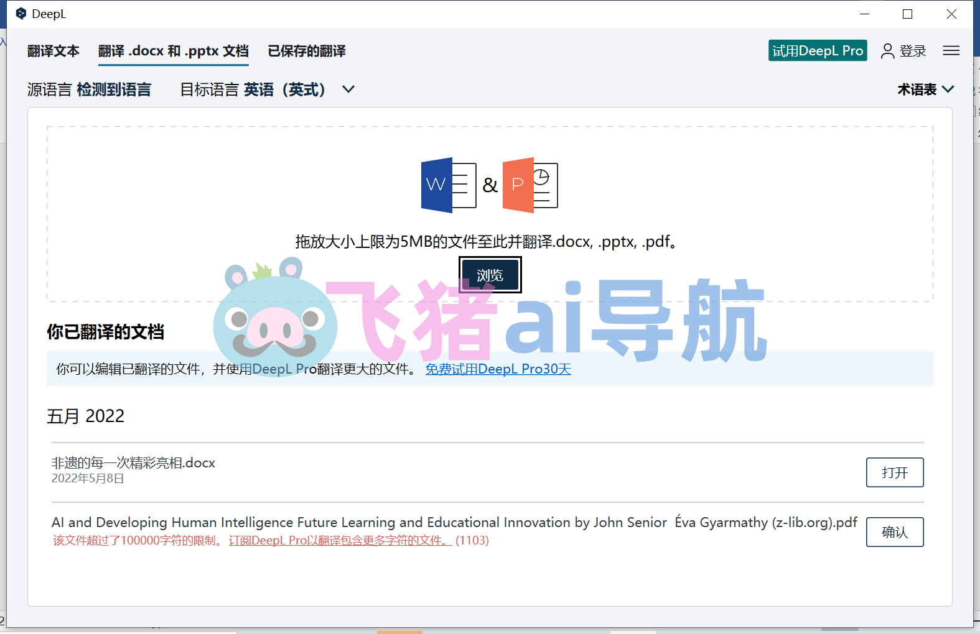
Task: Maximize the DeepL window
Action: 907,14
